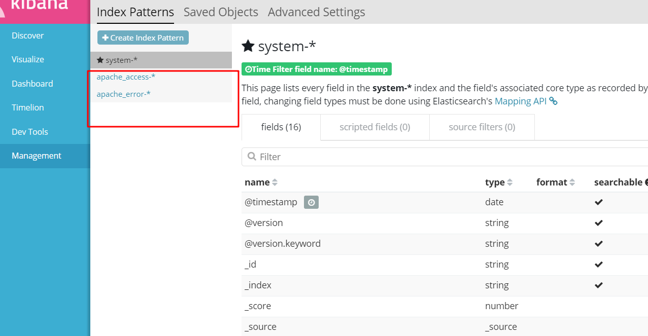
Task: Click searchable checkmark in @version row
Action: 599,223
